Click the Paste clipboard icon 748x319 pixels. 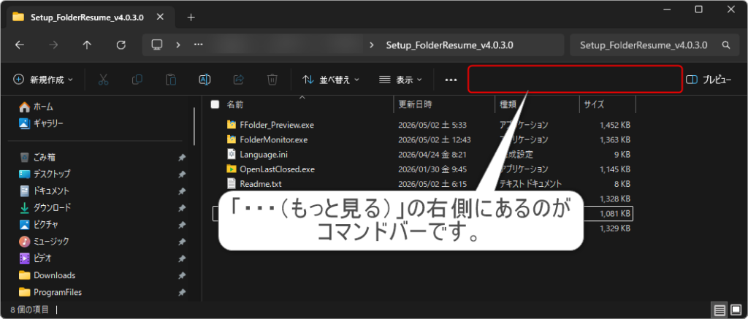(x=171, y=80)
